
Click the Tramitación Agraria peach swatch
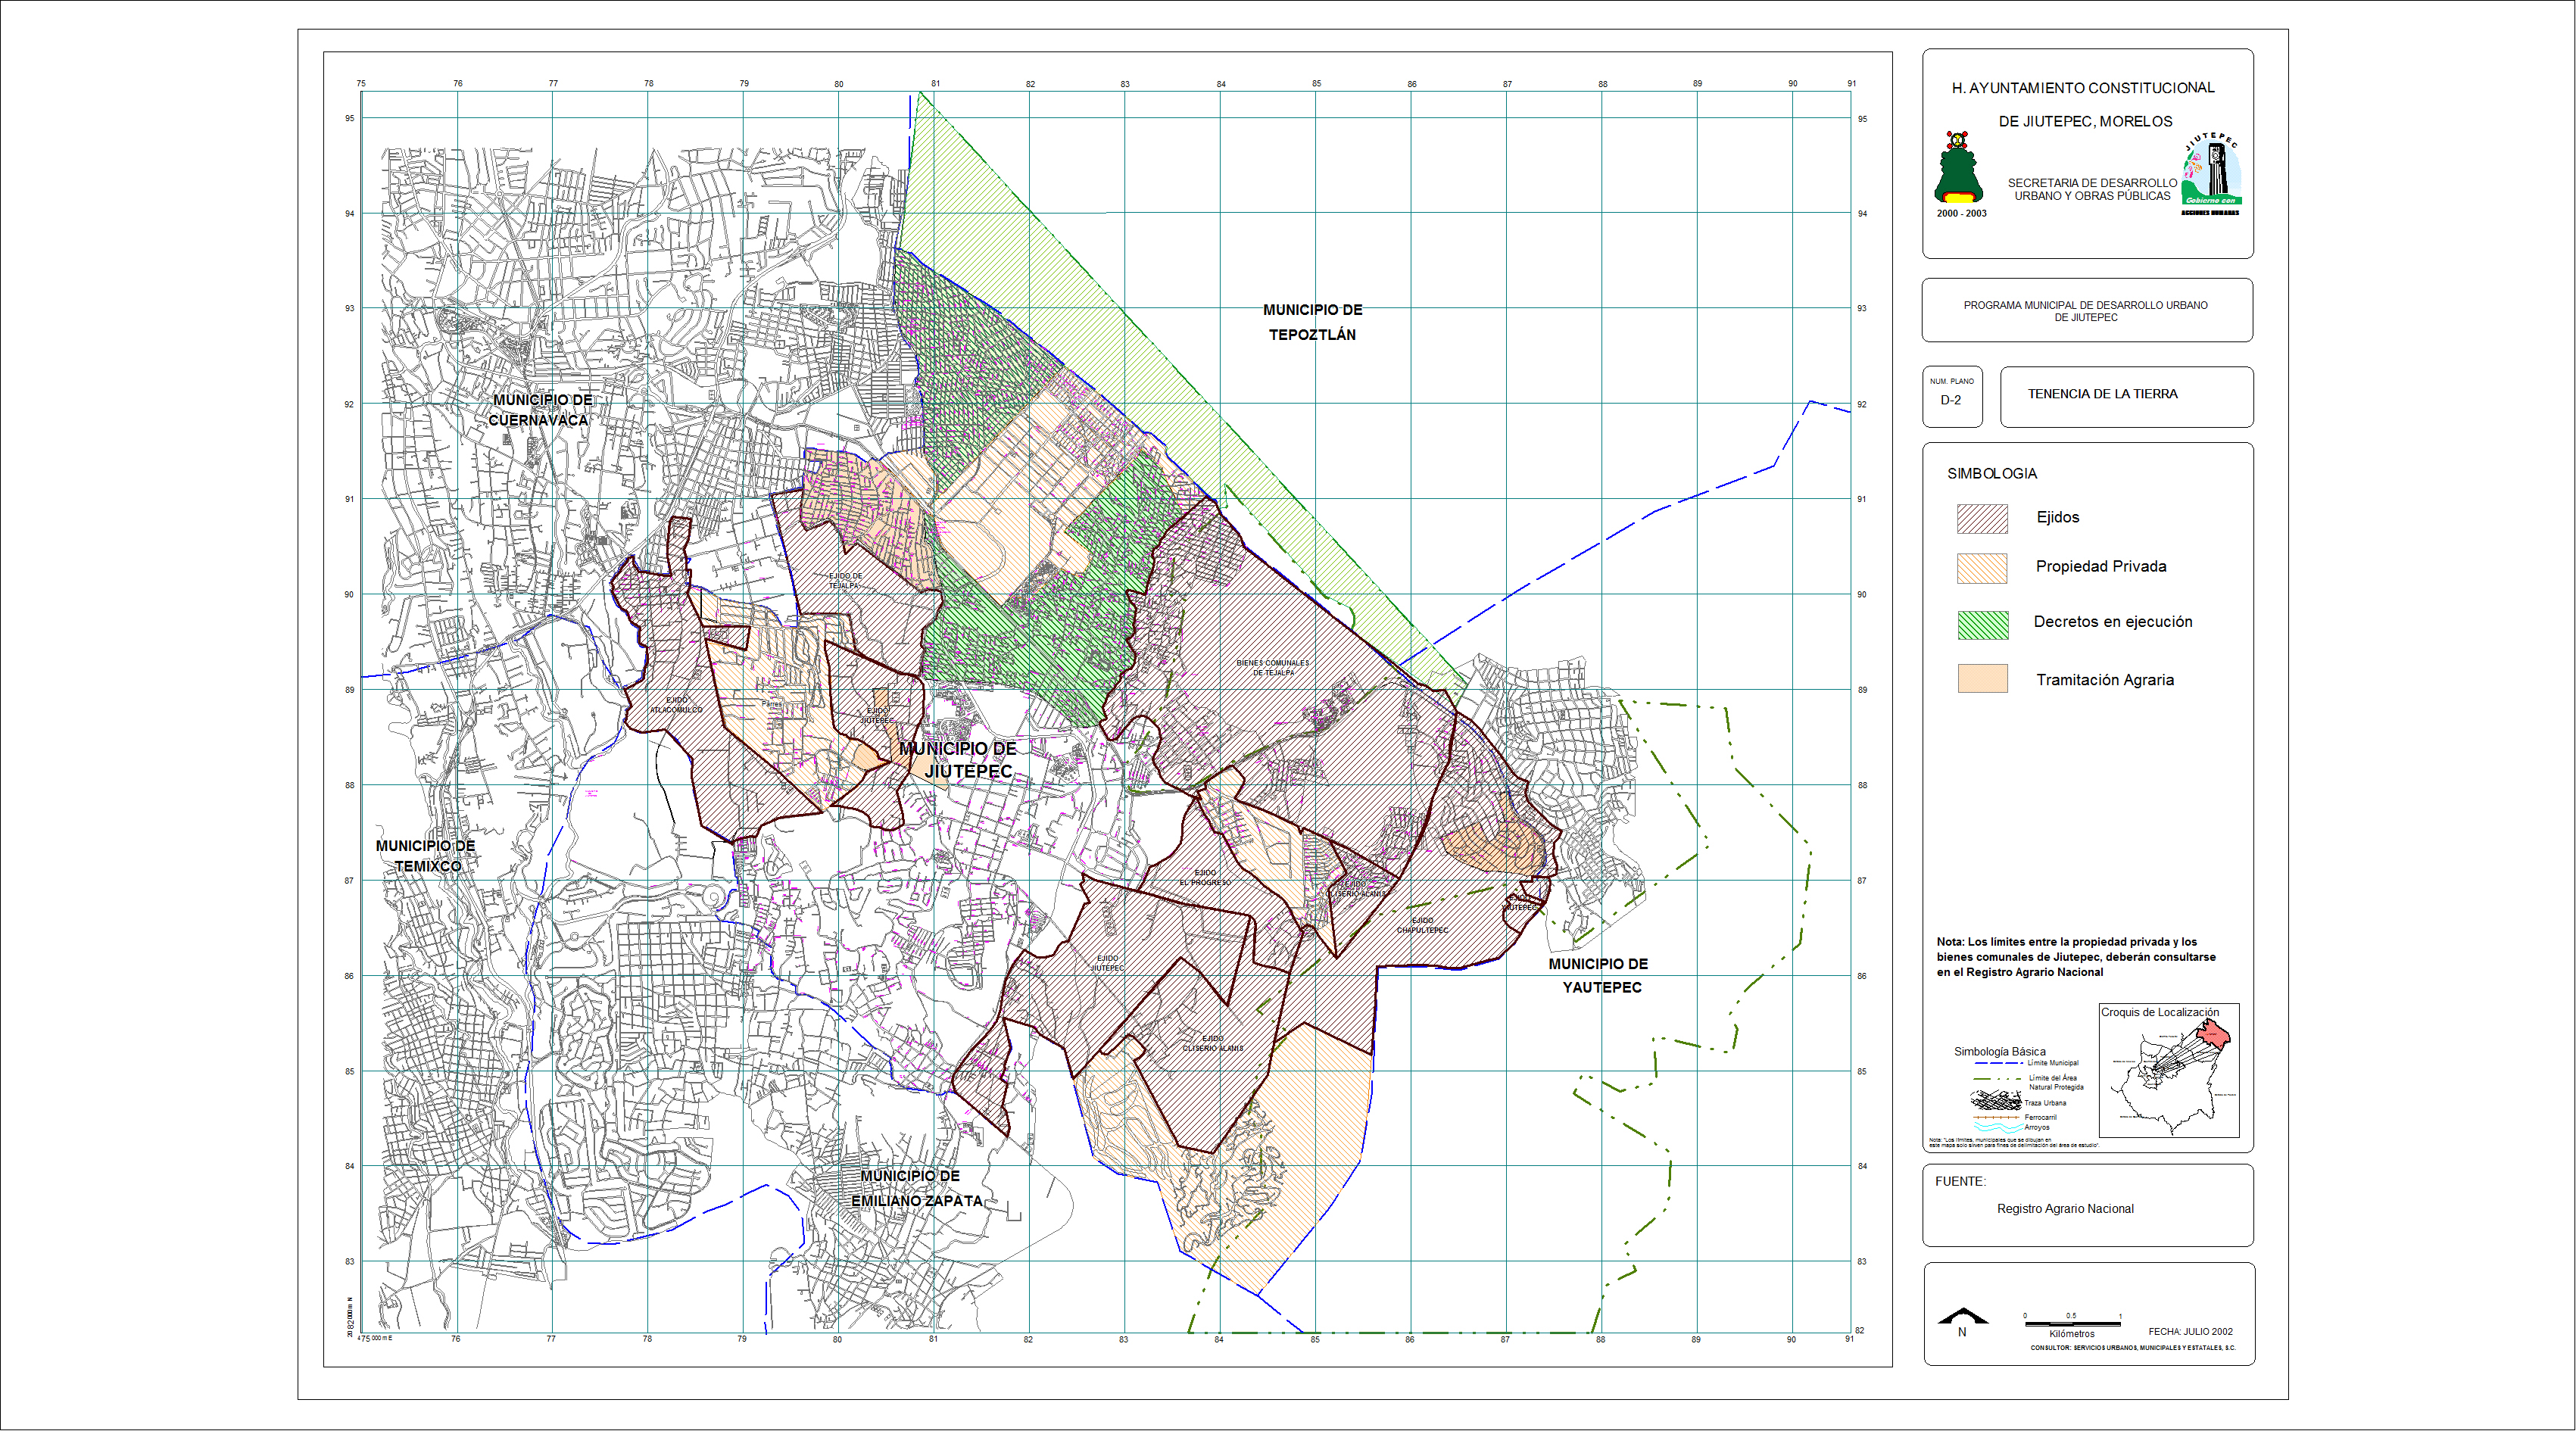pos(1982,679)
